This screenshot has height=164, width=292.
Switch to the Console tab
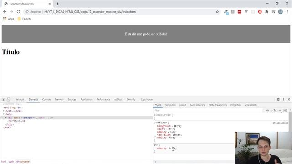coord(47,99)
